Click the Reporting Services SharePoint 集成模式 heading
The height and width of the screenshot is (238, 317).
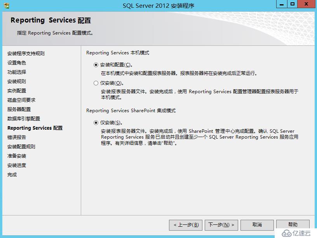pyautogui.click(x=131, y=111)
